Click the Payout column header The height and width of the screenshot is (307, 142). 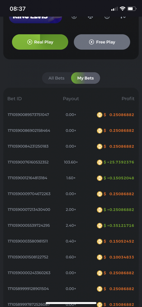71,99
